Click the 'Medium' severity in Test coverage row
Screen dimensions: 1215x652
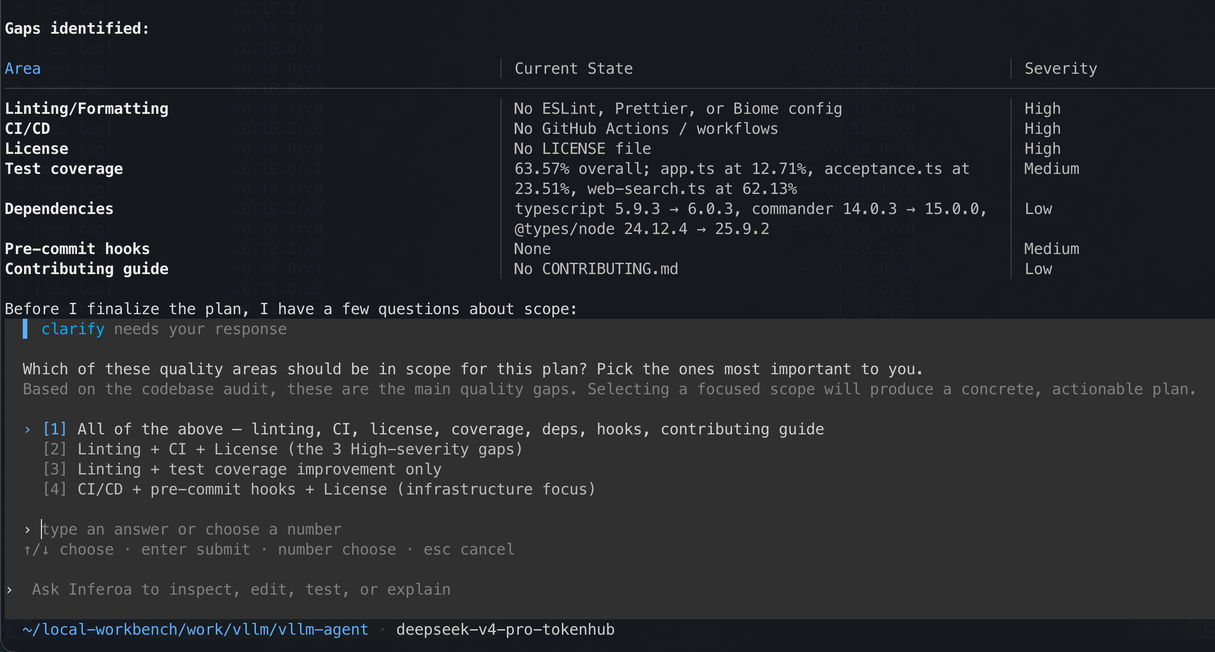pyautogui.click(x=1052, y=168)
